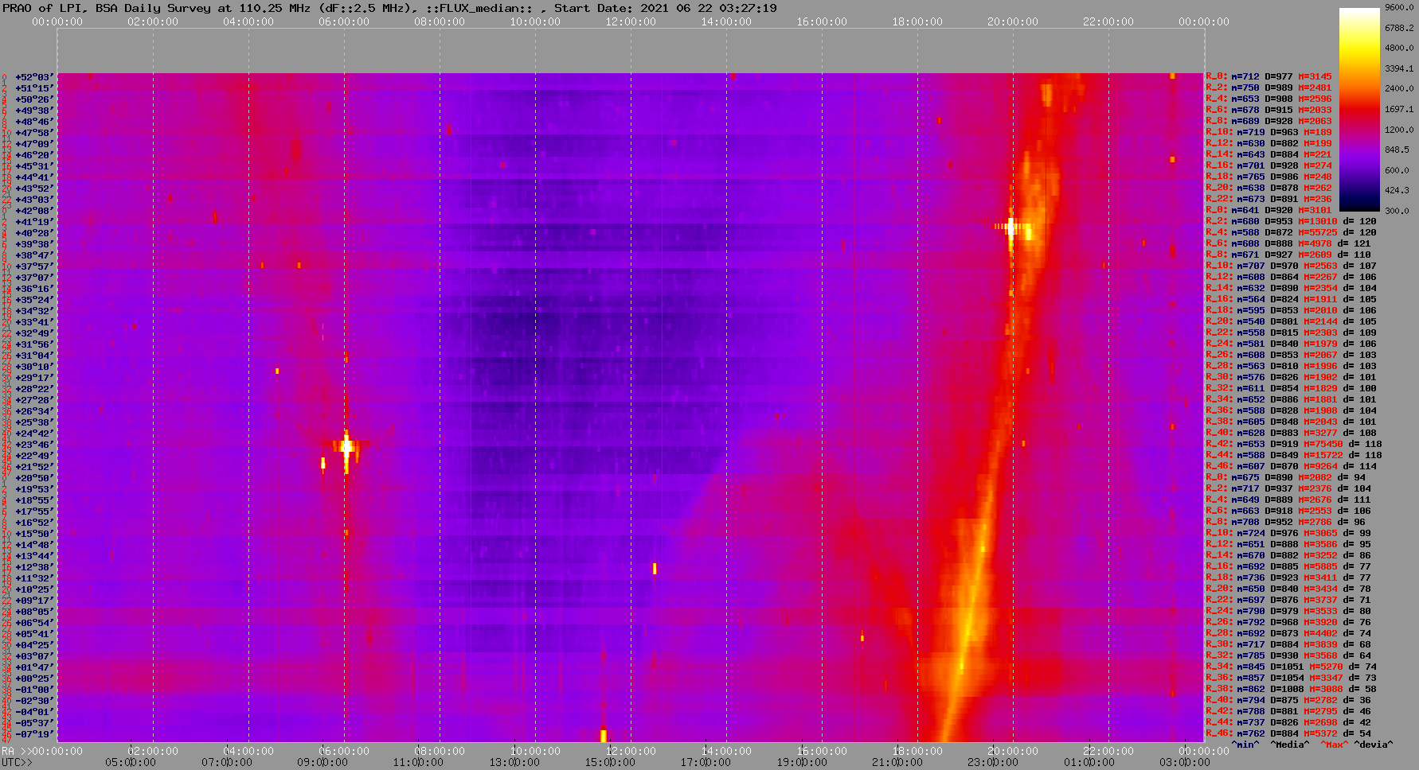Click the color scale value 9600.0
The height and width of the screenshot is (770, 1419).
pos(1399,7)
